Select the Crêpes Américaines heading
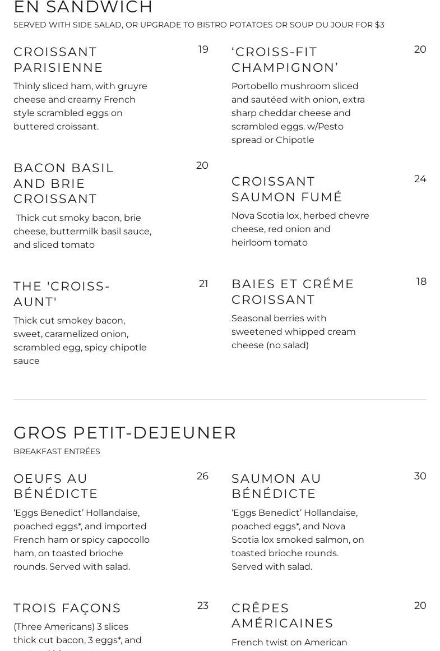 (282, 616)
